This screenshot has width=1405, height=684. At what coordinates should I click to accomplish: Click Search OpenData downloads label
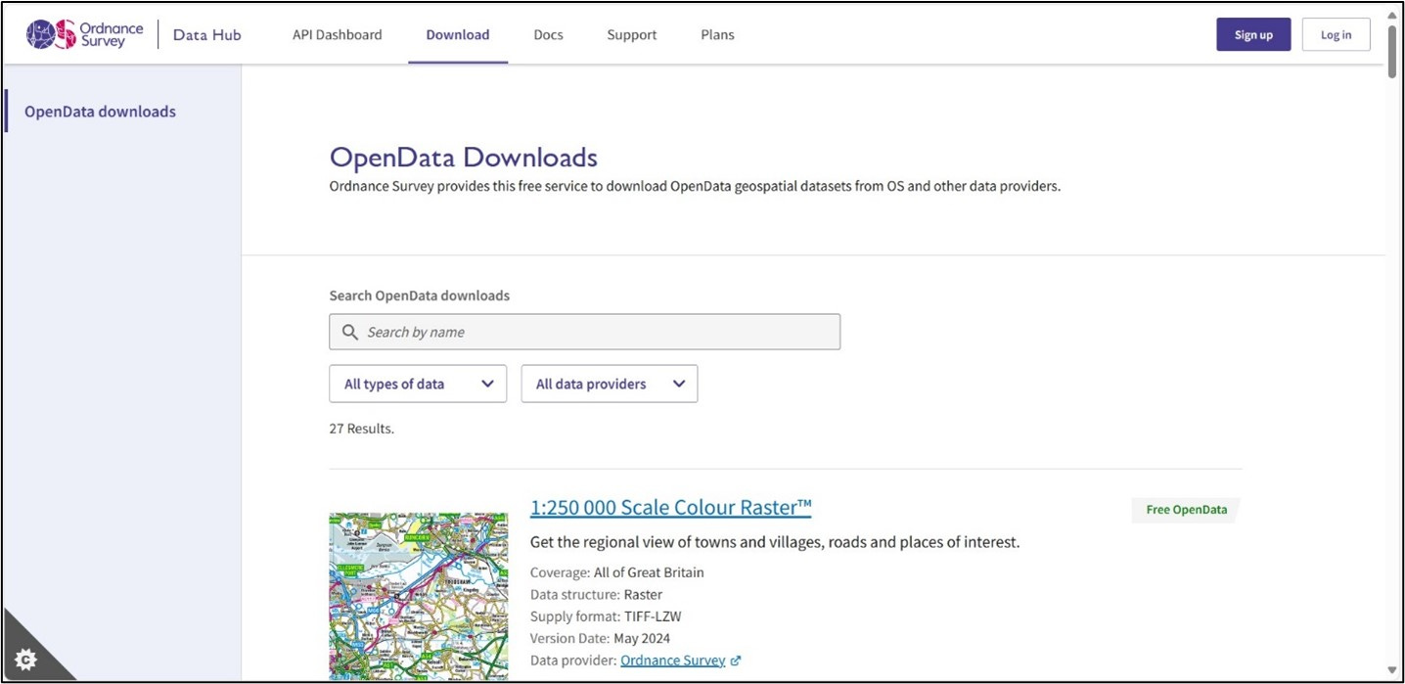pyautogui.click(x=420, y=296)
